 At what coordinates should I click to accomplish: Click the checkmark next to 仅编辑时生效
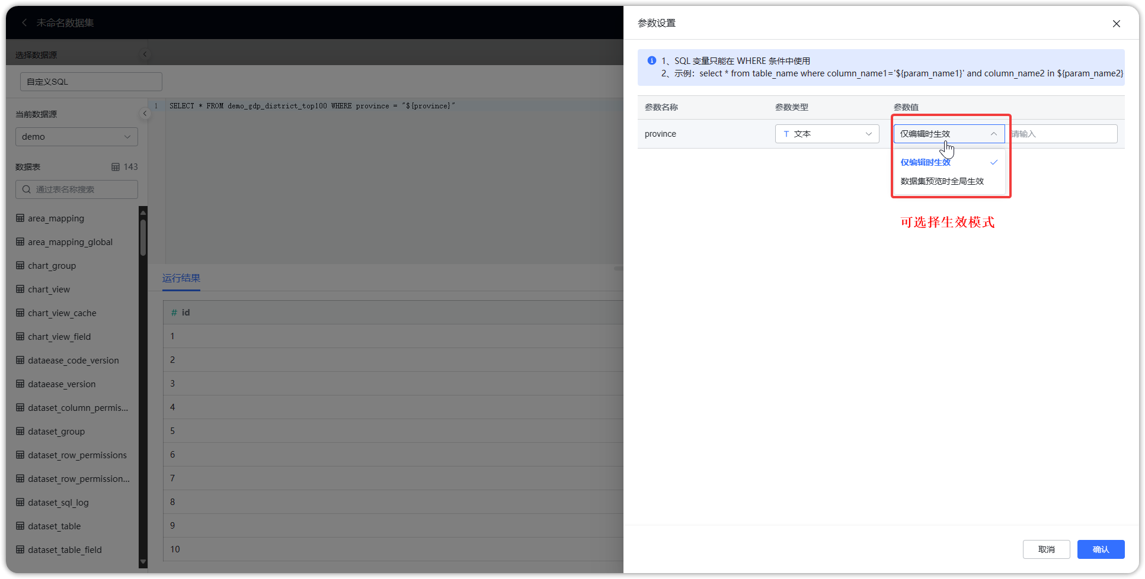[994, 162]
